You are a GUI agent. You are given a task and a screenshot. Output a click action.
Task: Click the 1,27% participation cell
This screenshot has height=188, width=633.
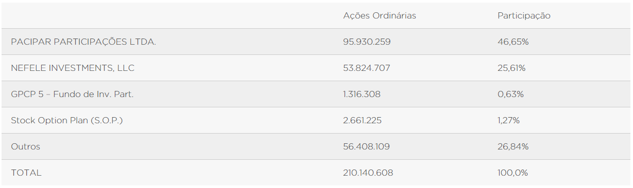click(509, 120)
